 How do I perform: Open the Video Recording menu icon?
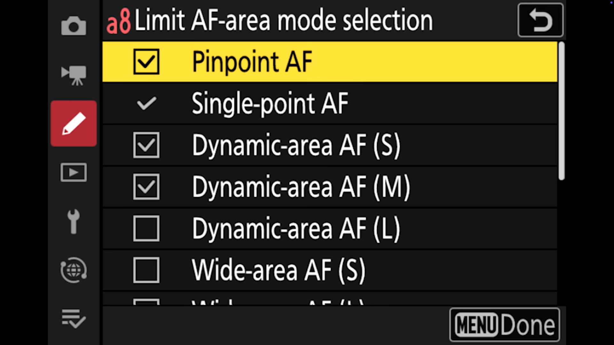pyautogui.click(x=74, y=75)
